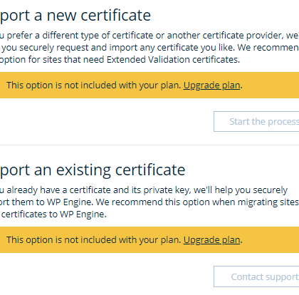The height and width of the screenshot is (295, 299).
Task: Click Upgrade plan link under new certificate
Action: (x=212, y=86)
